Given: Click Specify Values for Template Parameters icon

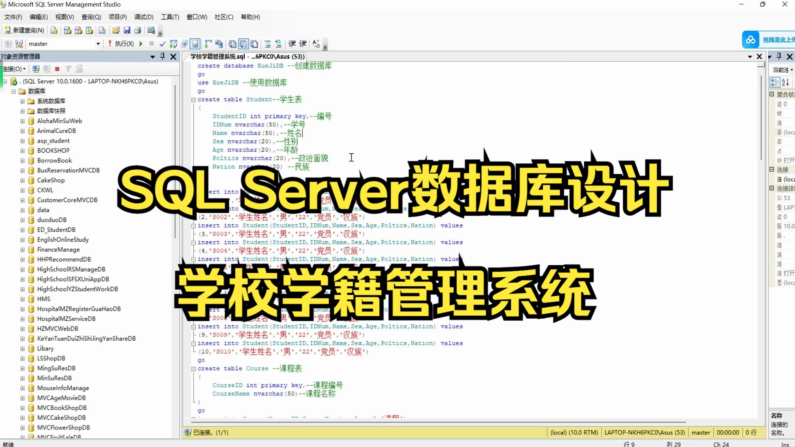Looking at the screenshot, I should 316,43.
